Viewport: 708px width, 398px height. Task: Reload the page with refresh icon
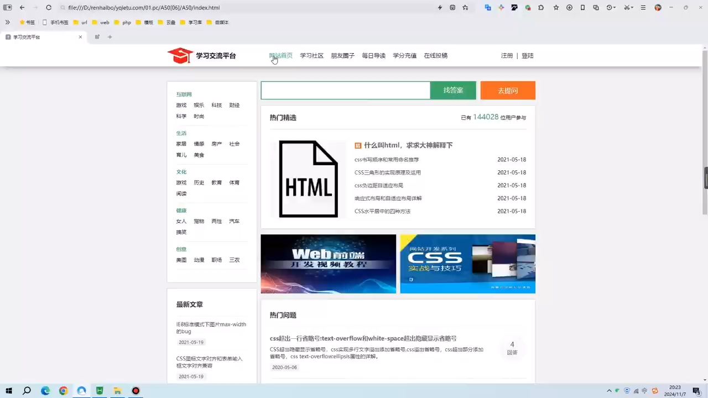pyautogui.click(x=49, y=8)
